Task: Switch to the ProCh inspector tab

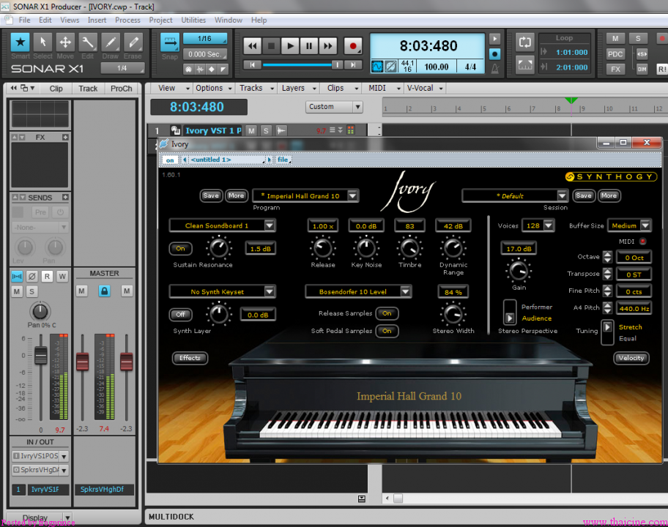Action: click(x=122, y=89)
